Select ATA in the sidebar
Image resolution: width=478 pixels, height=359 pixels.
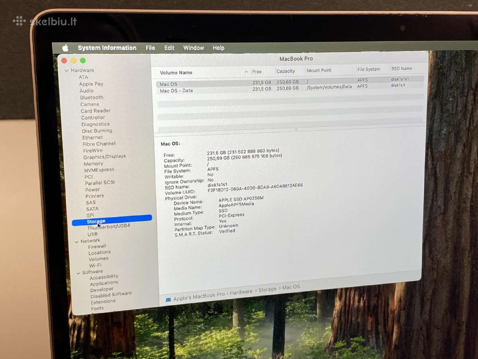pos(83,77)
